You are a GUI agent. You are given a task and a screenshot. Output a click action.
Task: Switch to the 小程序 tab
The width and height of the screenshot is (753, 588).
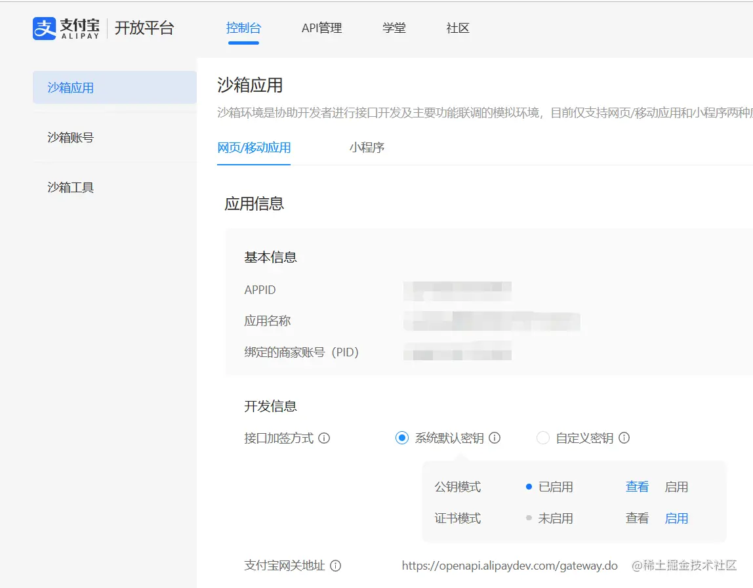coord(367,148)
